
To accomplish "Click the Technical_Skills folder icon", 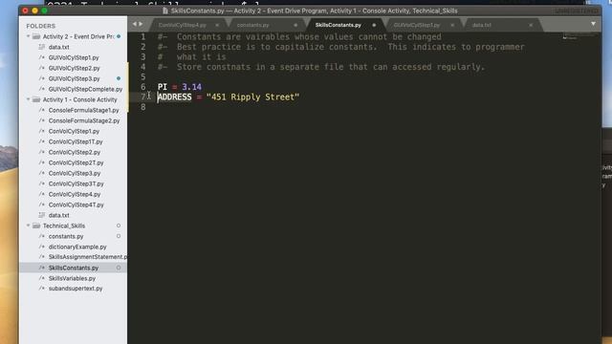I will point(36,226).
